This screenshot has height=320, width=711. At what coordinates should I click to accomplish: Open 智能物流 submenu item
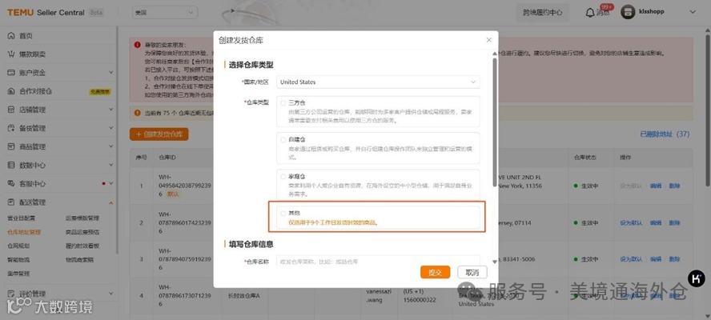[18, 260]
